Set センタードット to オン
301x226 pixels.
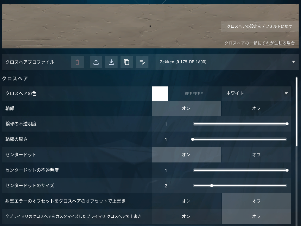click(186, 155)
